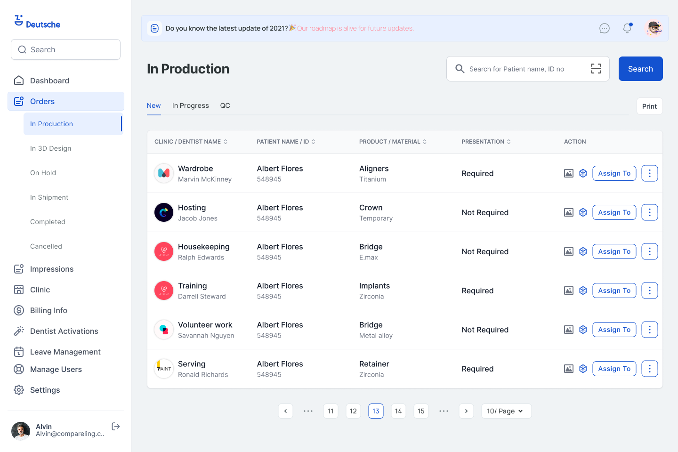Open the notifications bell
Image resolution: width=678 pixels, height=452 pixels.
click(x=627, y=28)
